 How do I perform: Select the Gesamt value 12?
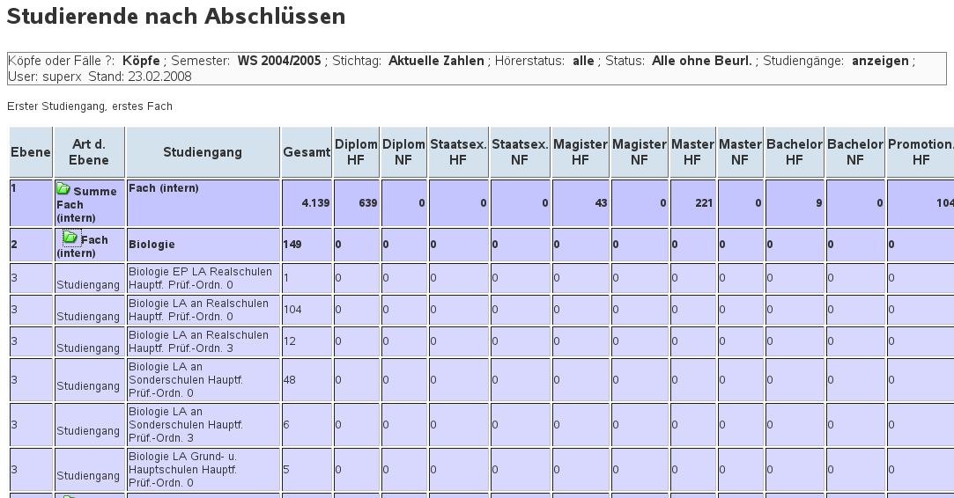[x=290, y=341]
